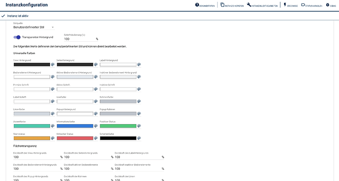Image resolution: width=339 pixels, height=181 pixels.
Task: Open the color picker icon for Aktive Schrift
Action: tap(96, 89)
